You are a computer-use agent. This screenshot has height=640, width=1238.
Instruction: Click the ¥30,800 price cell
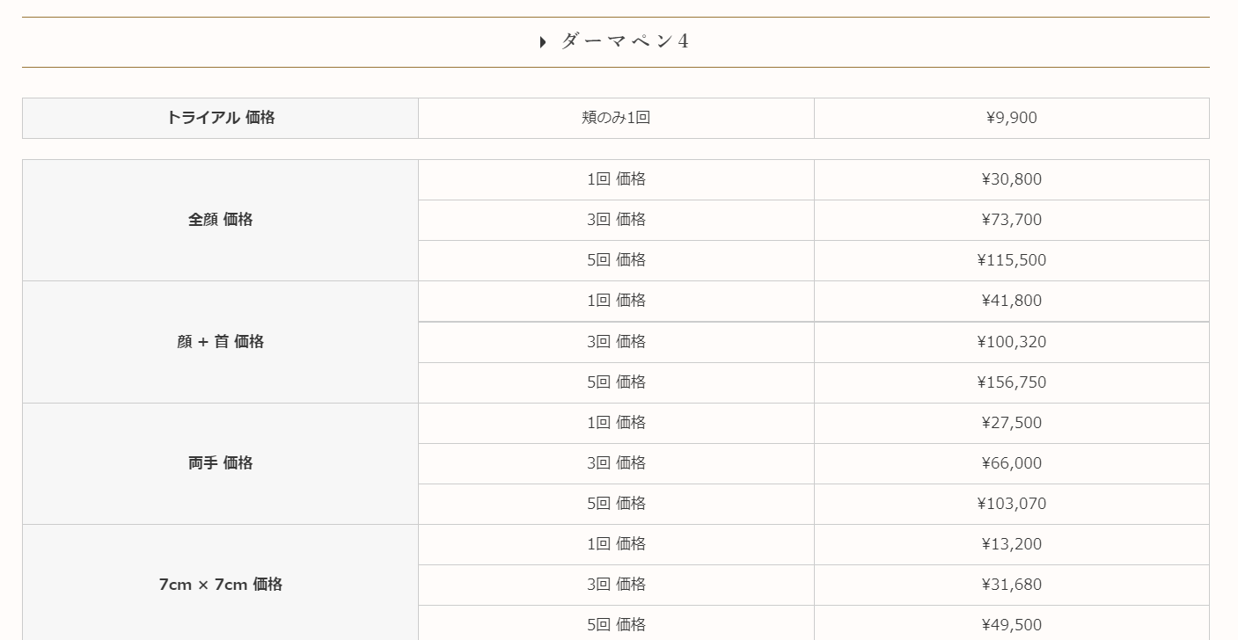point(1011,179)
